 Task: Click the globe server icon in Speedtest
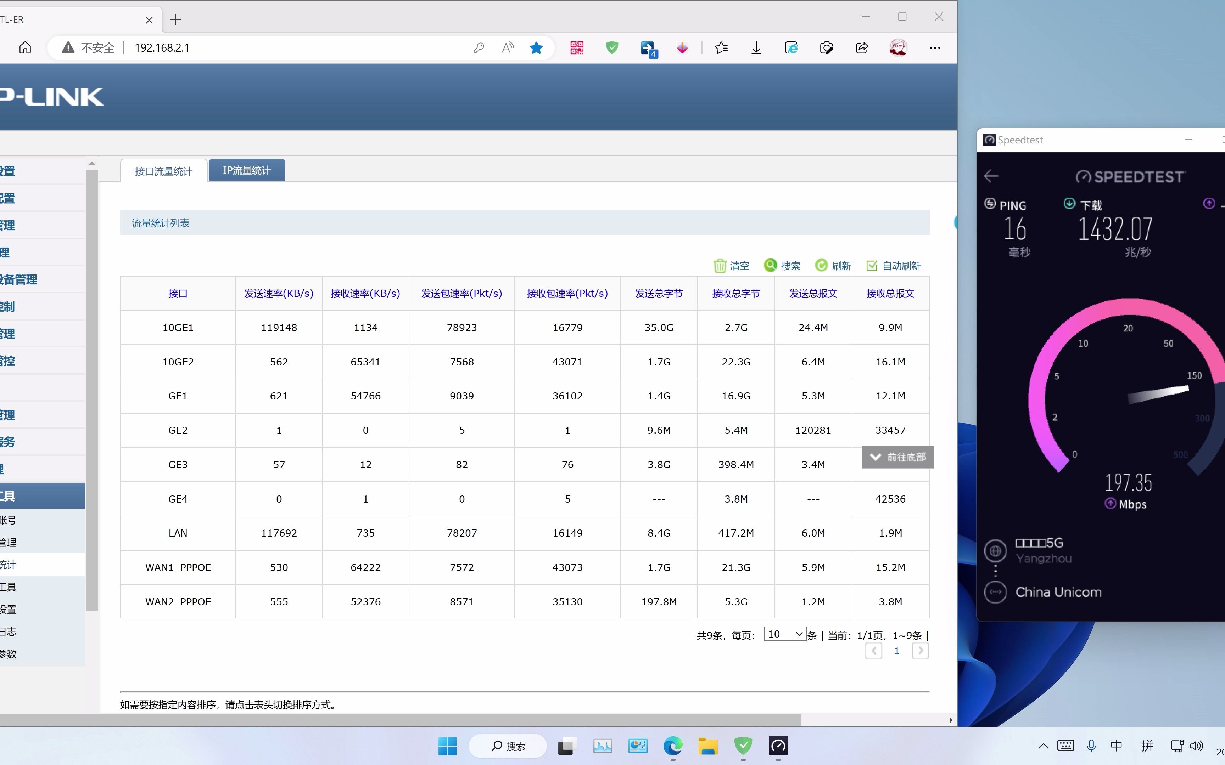coord(995,550)
